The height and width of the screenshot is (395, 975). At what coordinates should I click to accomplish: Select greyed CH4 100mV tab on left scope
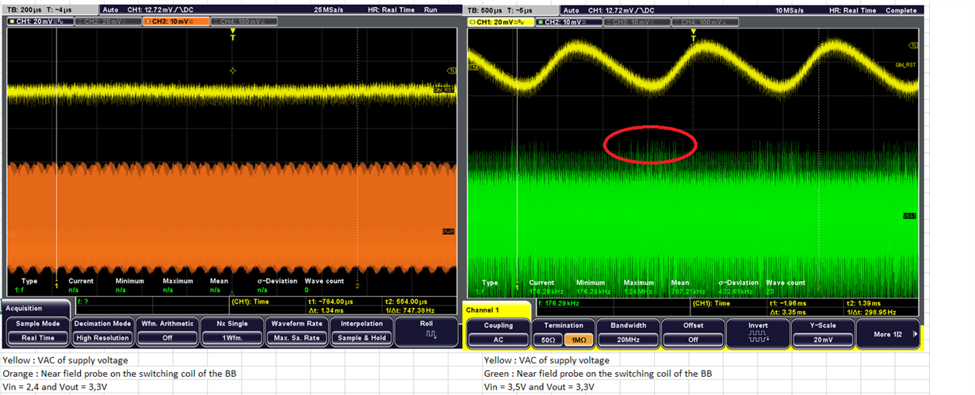pos(245,21)
